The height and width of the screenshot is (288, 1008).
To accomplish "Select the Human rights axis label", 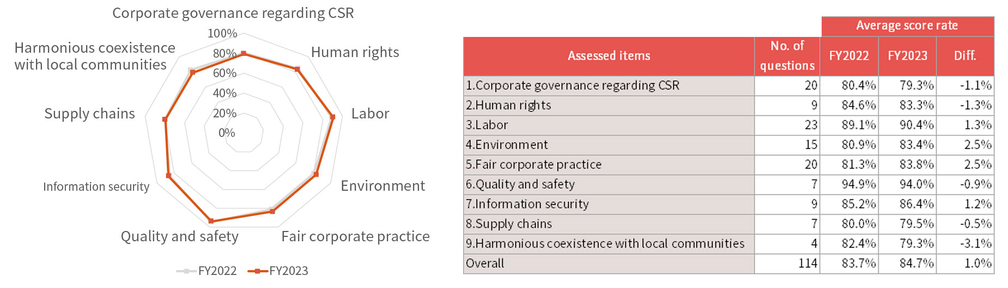I will click(355, 52).
